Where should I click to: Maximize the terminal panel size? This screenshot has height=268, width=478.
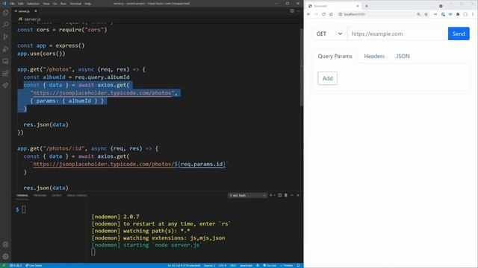click(292, 195)
